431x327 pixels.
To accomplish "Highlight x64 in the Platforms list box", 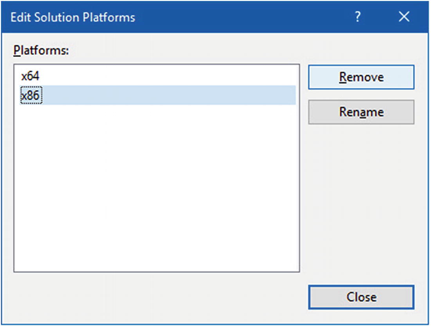I will 30,76.
